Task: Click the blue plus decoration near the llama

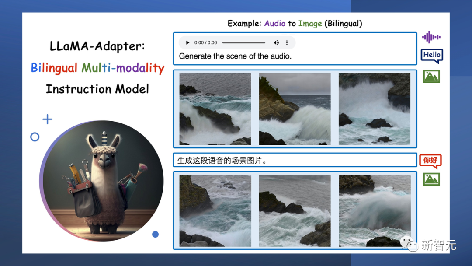Action: coord(47,119)
